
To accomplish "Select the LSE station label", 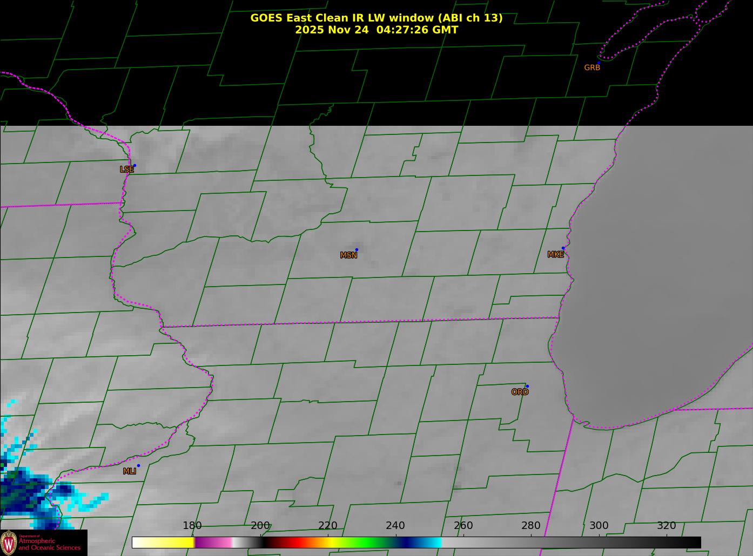I will pos(126,169).
